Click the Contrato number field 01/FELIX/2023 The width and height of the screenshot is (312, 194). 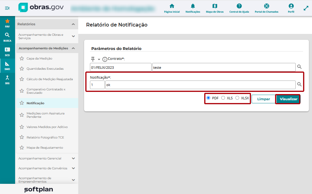[x=121, y=67]
